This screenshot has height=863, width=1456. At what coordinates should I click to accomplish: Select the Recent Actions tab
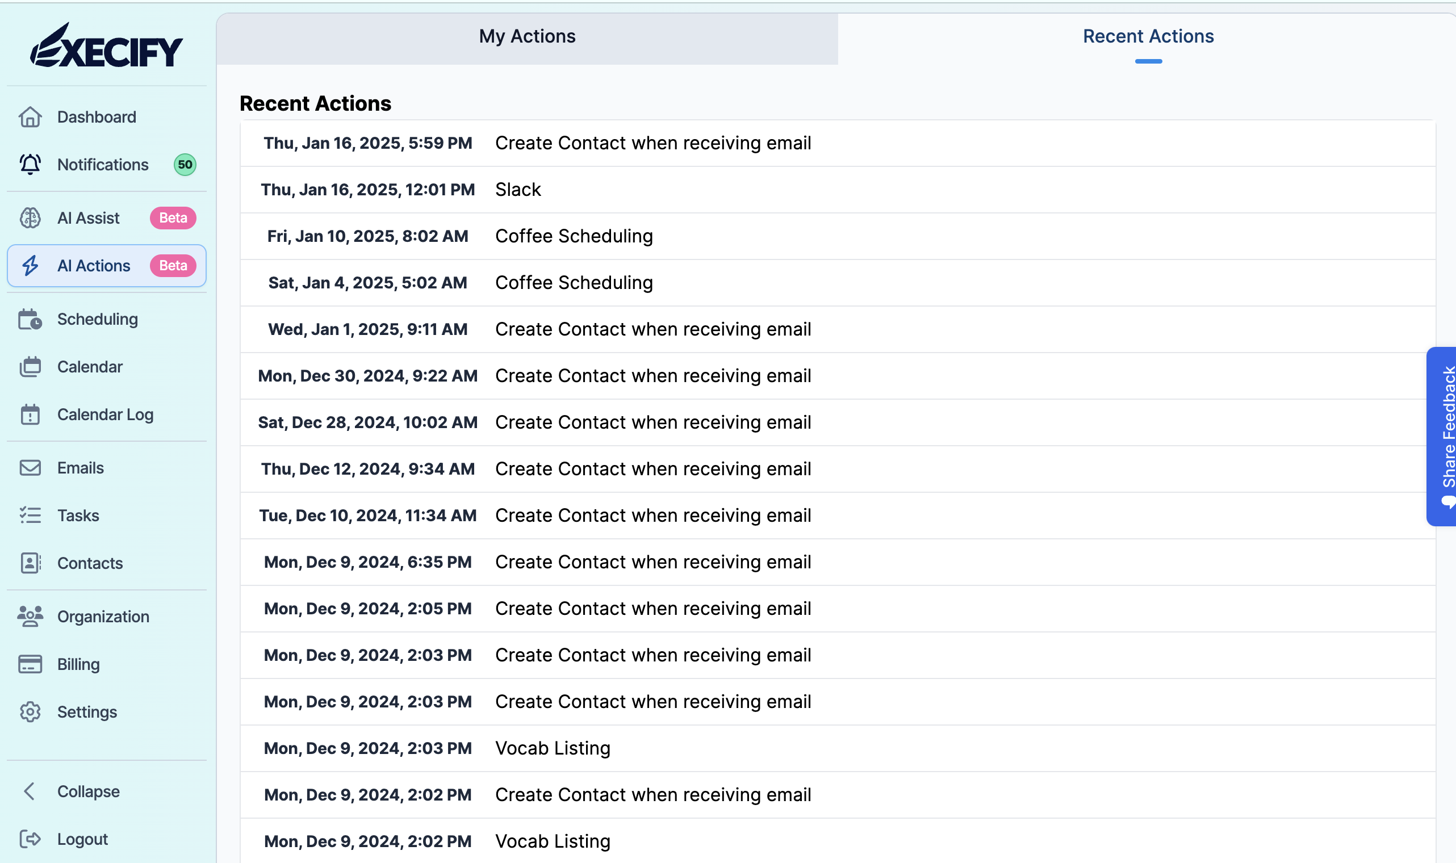(x=1148, y=39)
